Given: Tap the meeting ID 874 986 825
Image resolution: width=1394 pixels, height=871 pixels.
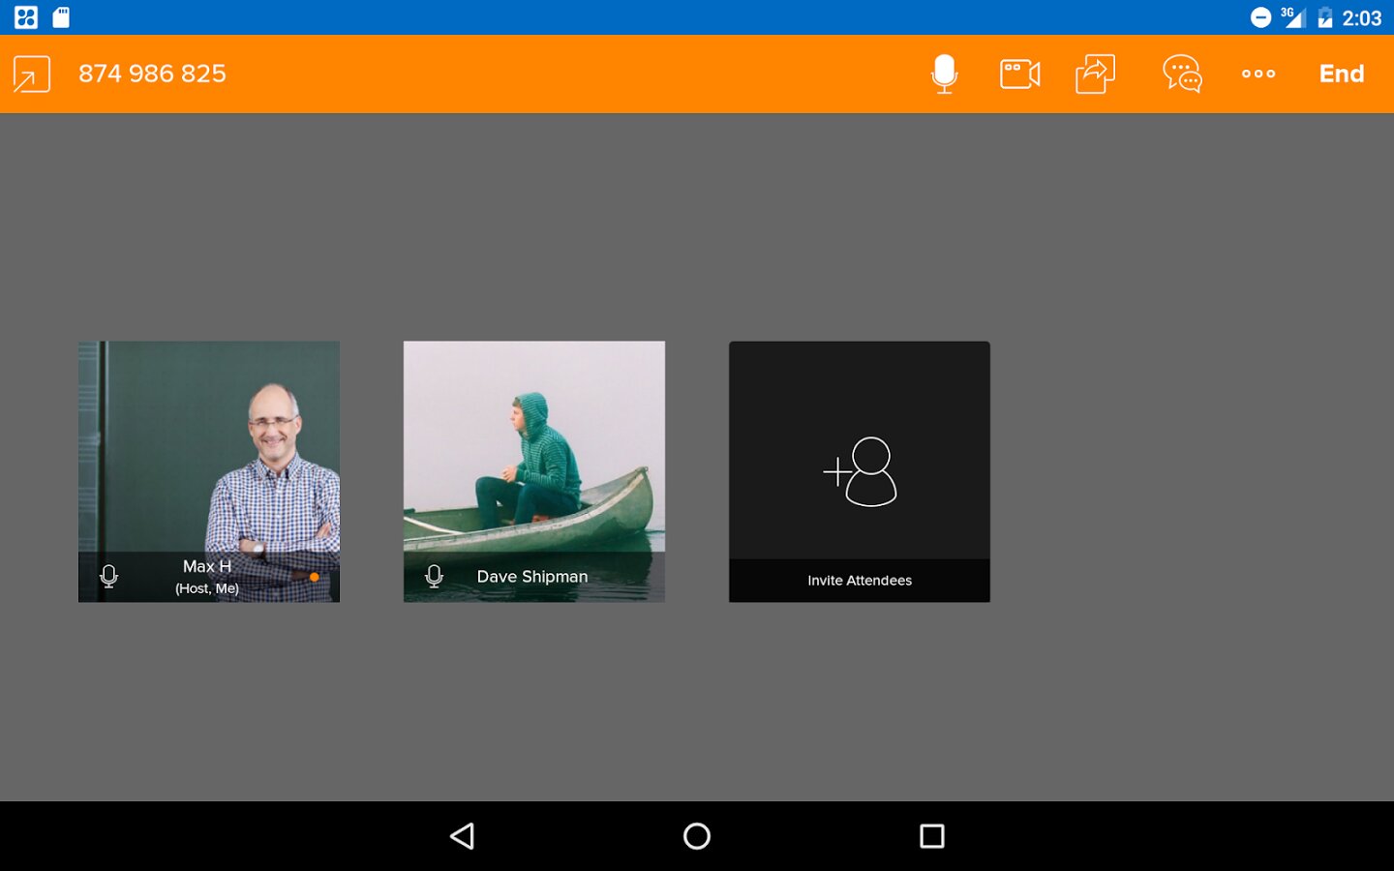Looking at the screenshot, I should [x=152, y=74].
